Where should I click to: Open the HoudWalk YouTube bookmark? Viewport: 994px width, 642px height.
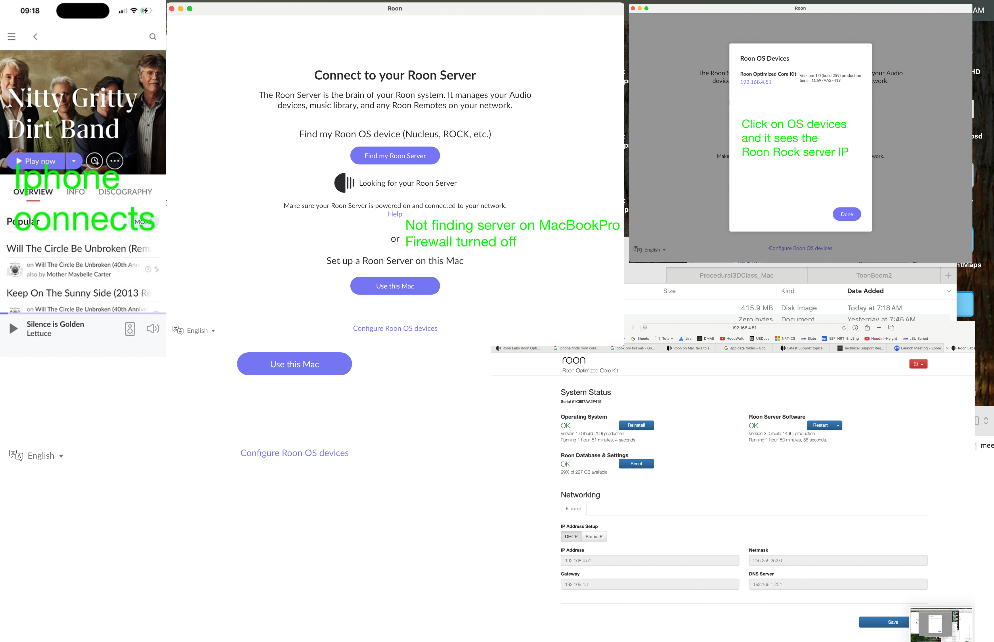coord(732,339)
